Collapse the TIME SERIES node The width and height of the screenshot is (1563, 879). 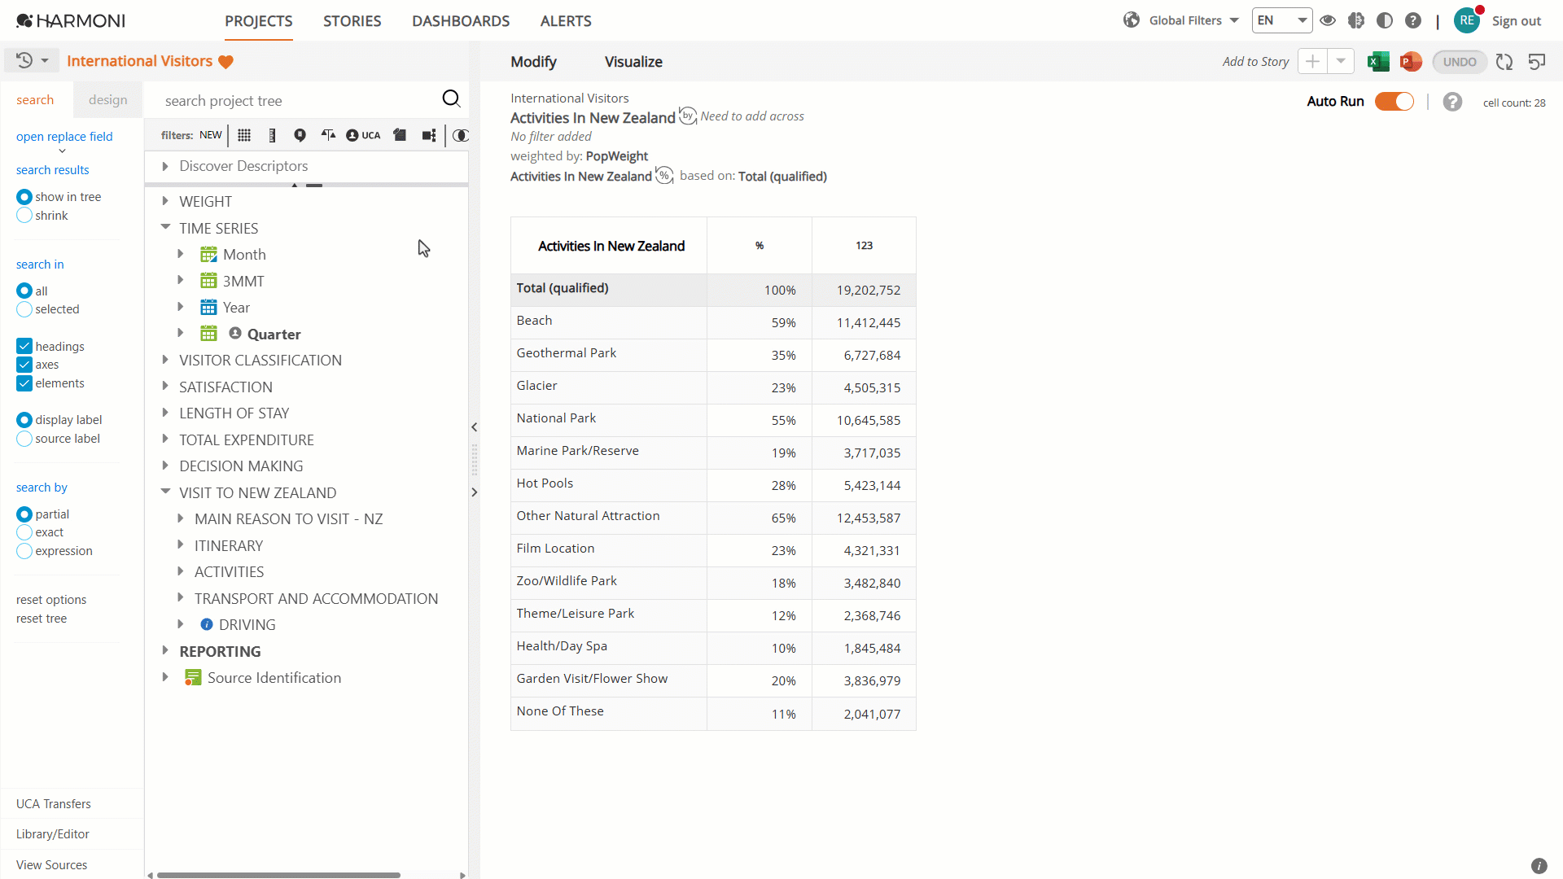pos(165,228)
